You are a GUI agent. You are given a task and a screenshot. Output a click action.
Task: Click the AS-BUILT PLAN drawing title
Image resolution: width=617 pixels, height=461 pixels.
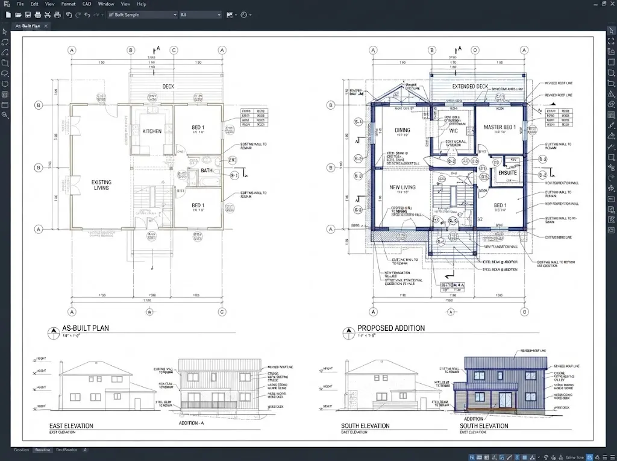point(86,328)
